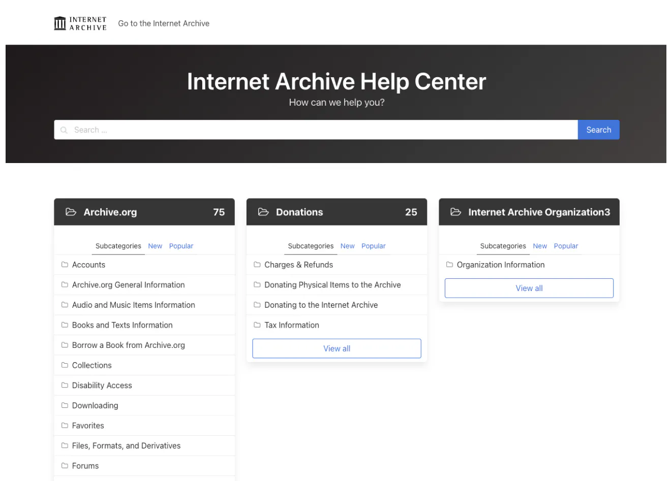Viewport: 672px width, 481px height.
Task: Click View all in the Donations card
Action: [337, 348]
